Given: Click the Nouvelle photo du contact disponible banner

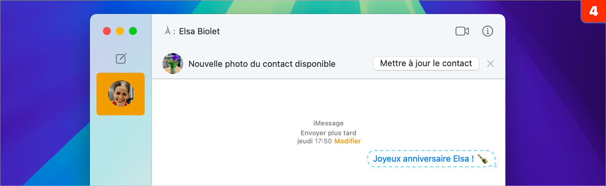Looking at the screenshot, I should [x=262, y=63].
